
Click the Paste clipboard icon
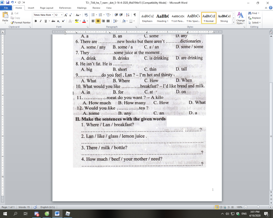pos(5,15)
